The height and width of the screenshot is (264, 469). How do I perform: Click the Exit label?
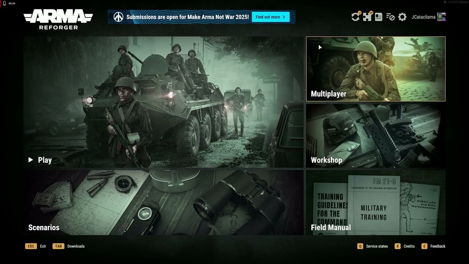[43, 246]
